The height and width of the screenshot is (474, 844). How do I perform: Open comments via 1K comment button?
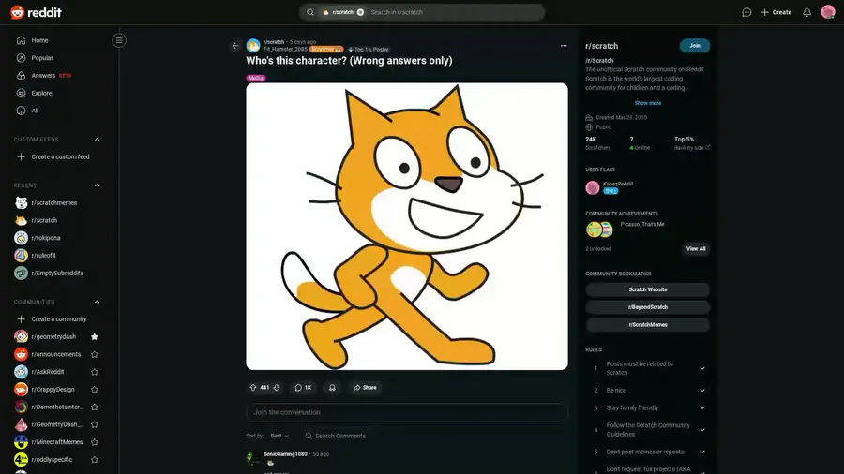pos(303,388)
